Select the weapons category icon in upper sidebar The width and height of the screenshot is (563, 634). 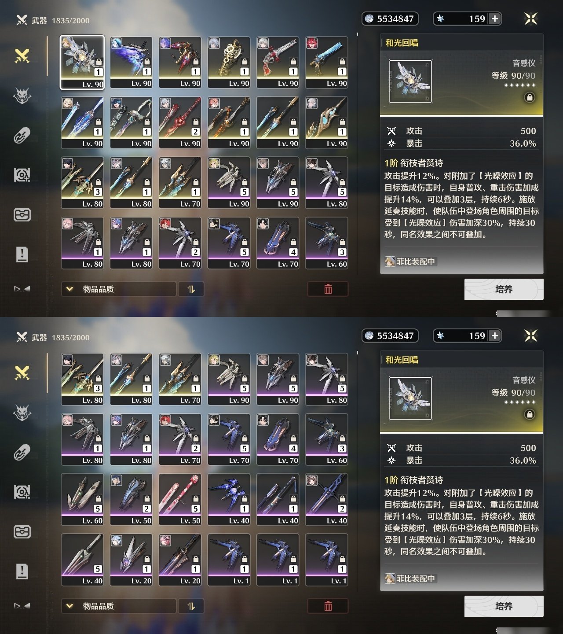pyautogui.click(x=22, y=55)
